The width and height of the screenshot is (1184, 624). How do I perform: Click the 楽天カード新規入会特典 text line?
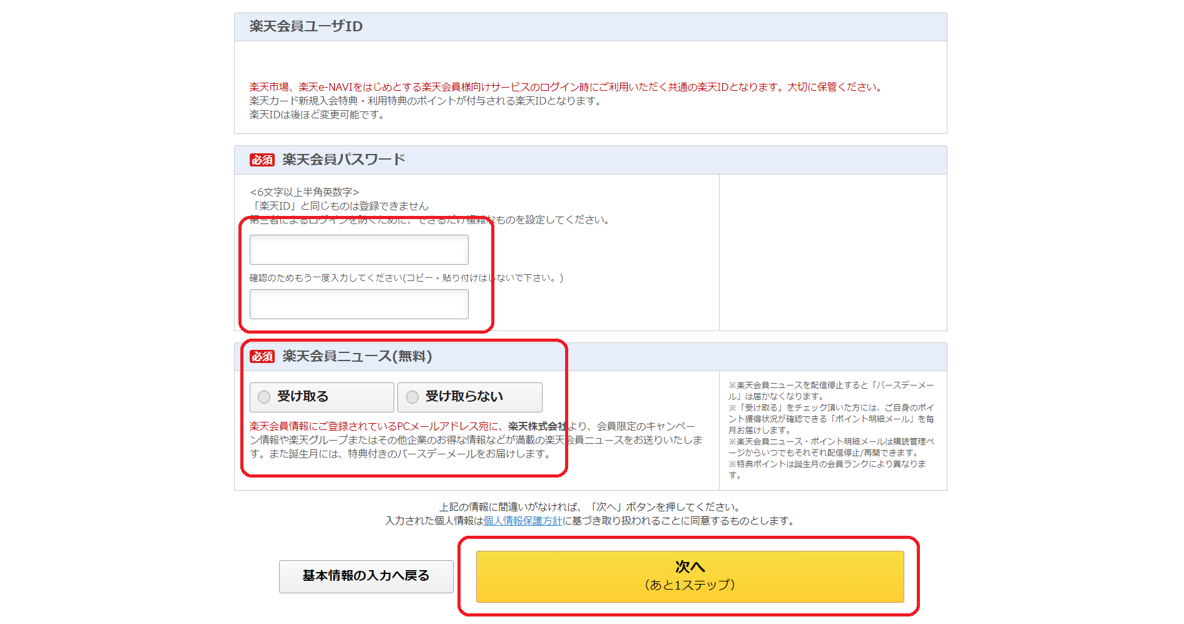(x=427, y=101)
